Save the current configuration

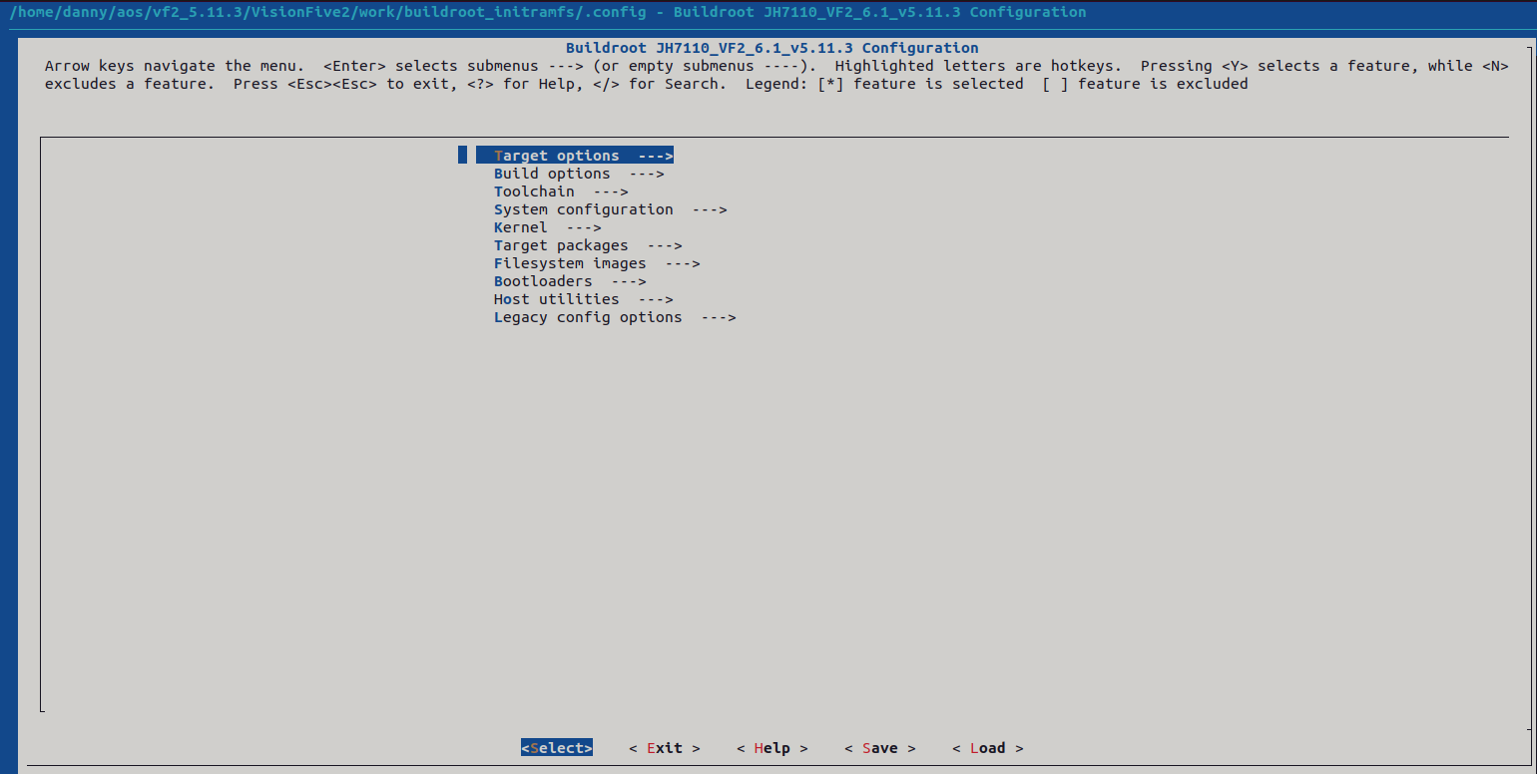(x=879, y=747)
